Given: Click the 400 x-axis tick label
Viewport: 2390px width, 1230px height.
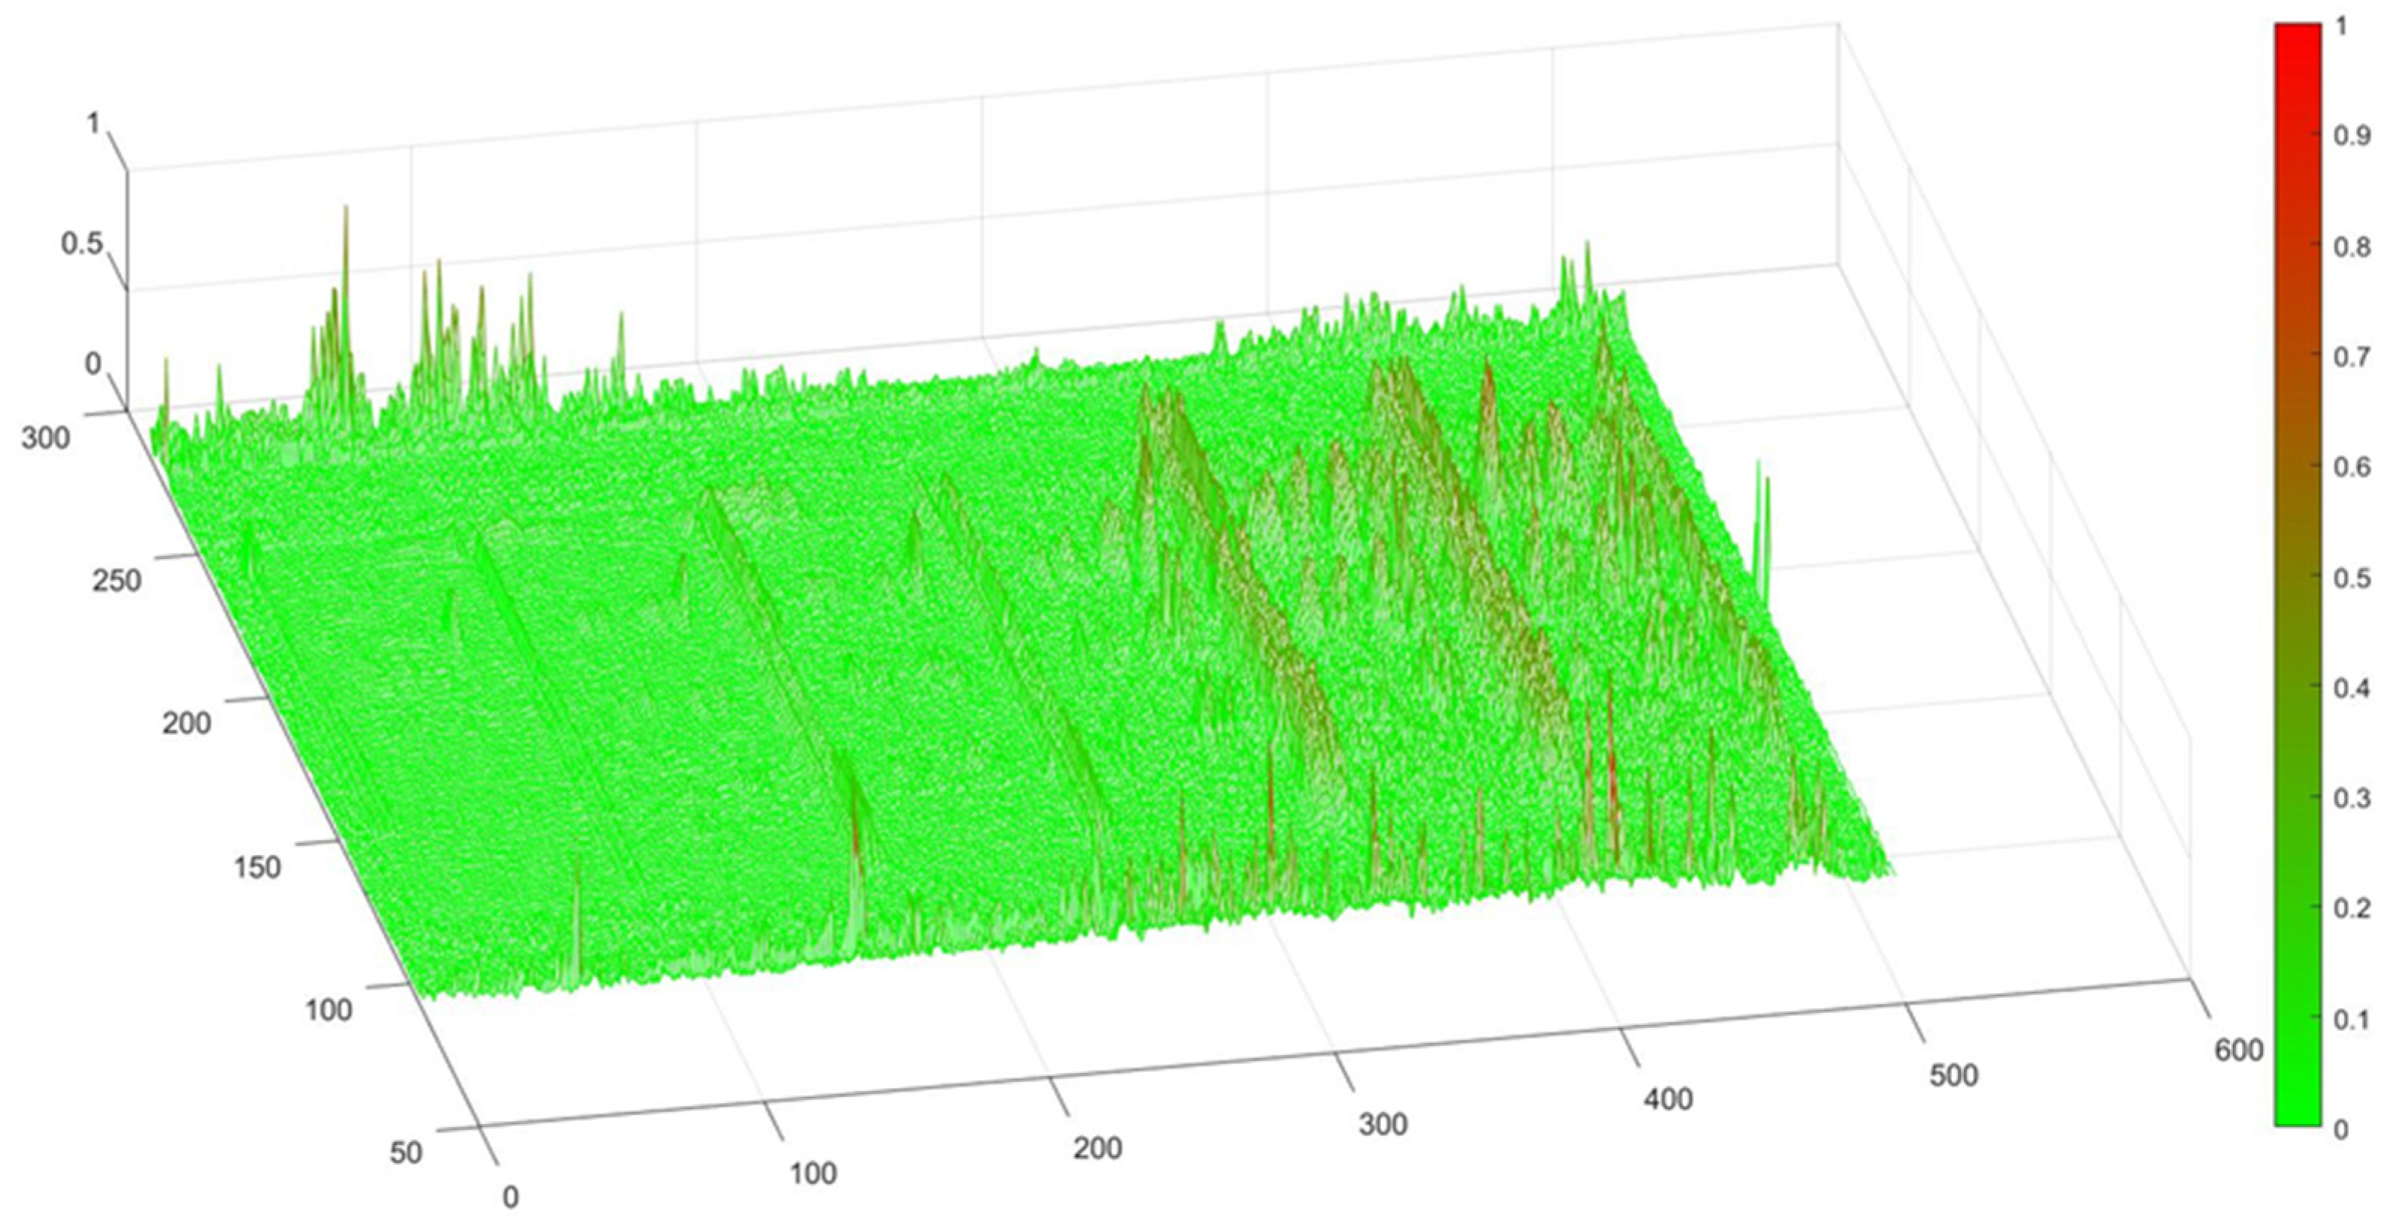Looking at the screenshot, I should (1668, 1100).
